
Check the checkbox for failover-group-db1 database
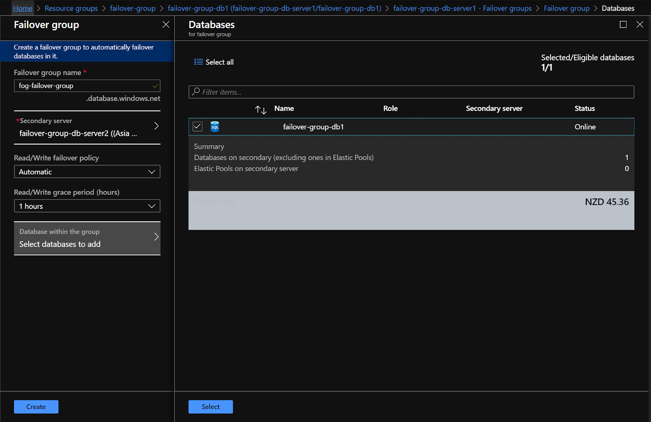197,126
